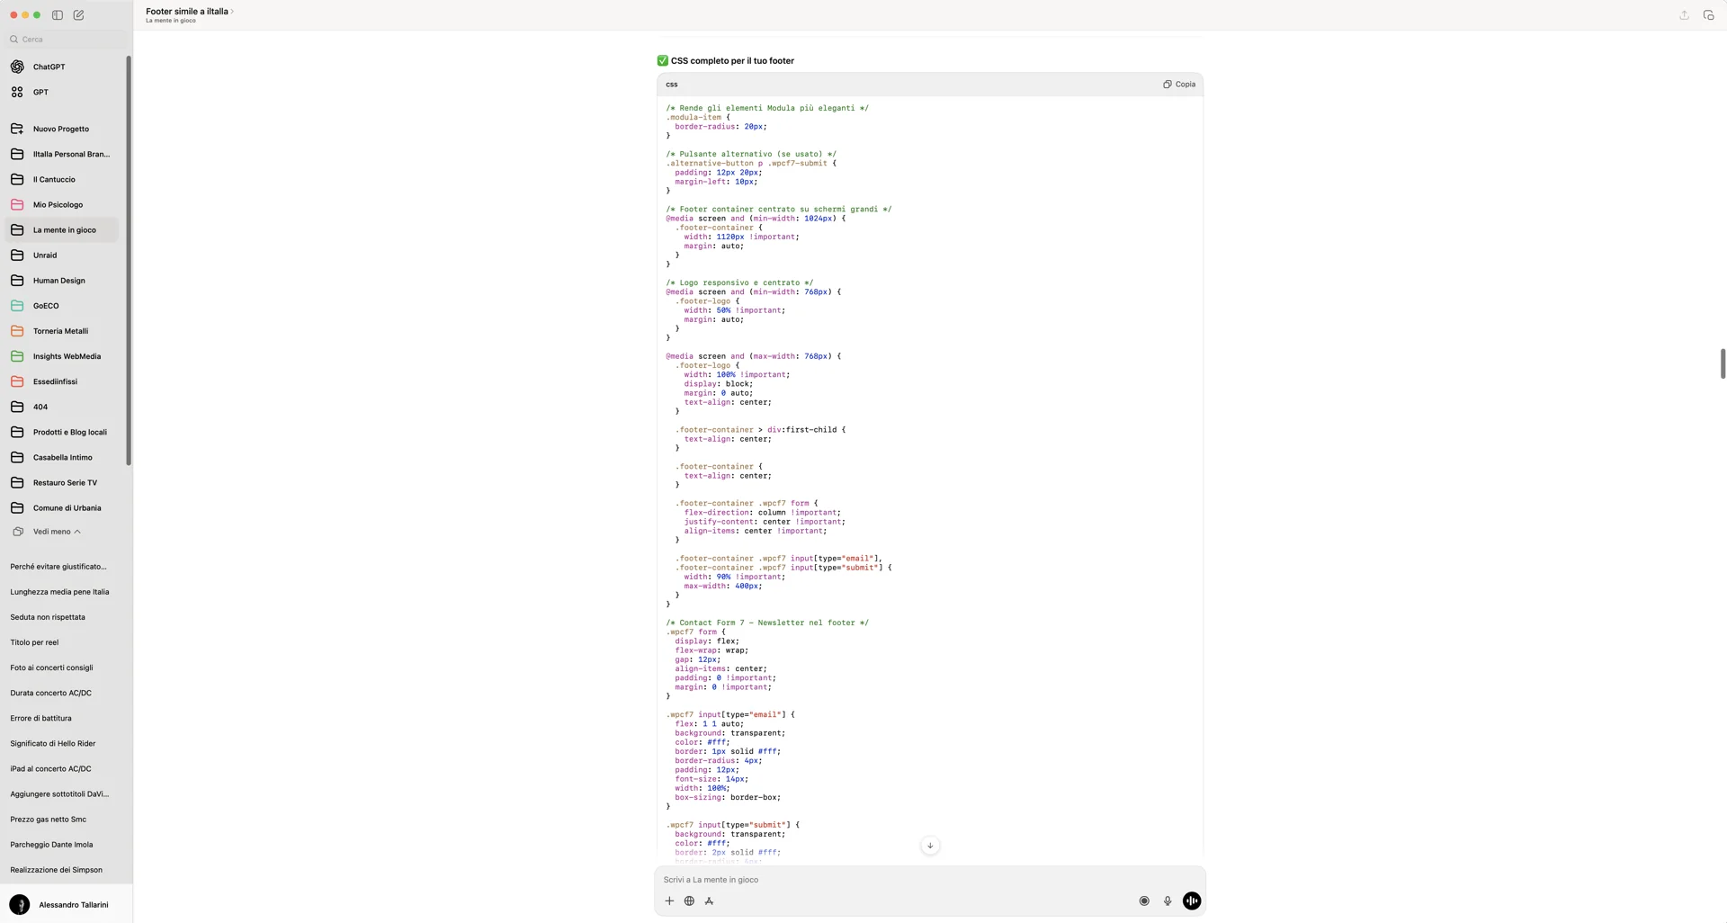Click the plus attachment icon in composer
1727x923 pixels.
tap(669, 901)
